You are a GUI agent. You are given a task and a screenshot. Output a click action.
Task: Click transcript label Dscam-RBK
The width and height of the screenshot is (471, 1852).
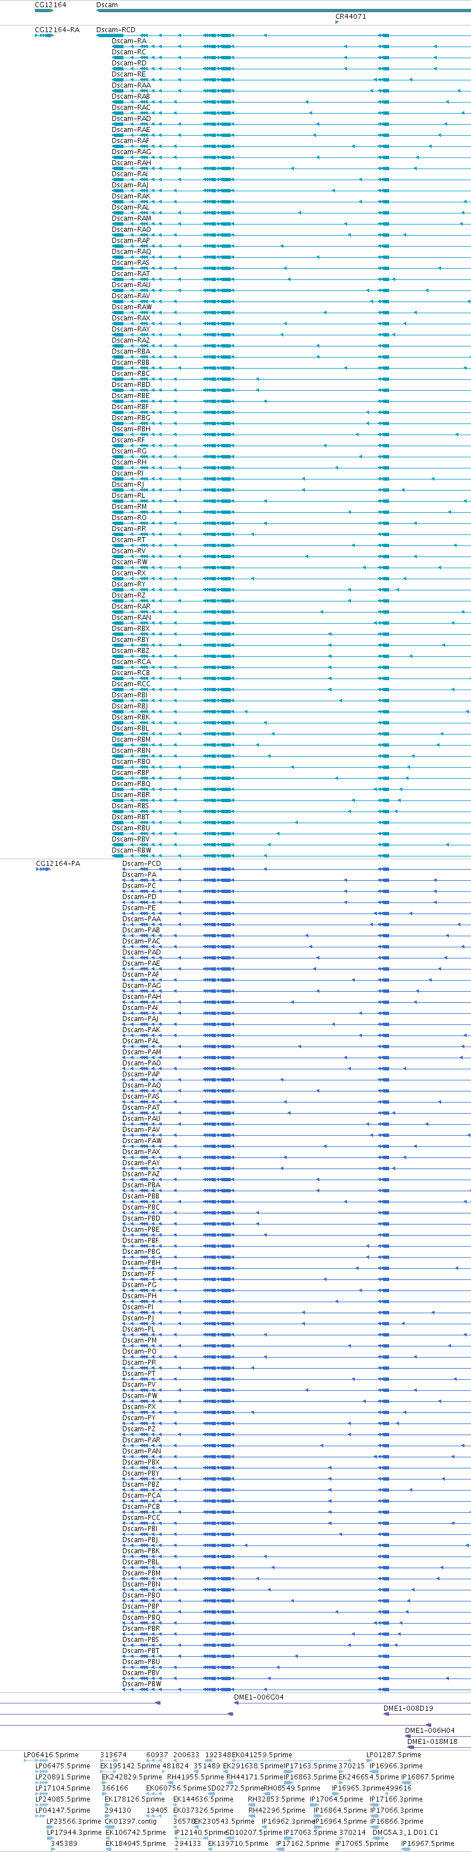pos(131,717)
